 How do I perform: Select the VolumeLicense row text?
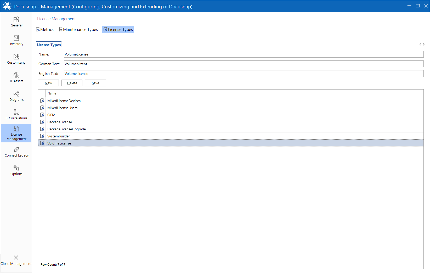[59, 143]
